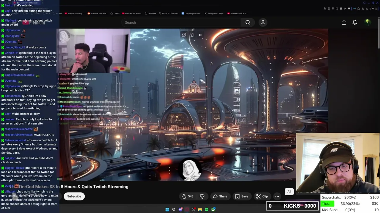Image resolution: width=380 pixels, height=213 pixels.
Task: Click the streamer webcam inset in video
Action: (x=94, y=51)
